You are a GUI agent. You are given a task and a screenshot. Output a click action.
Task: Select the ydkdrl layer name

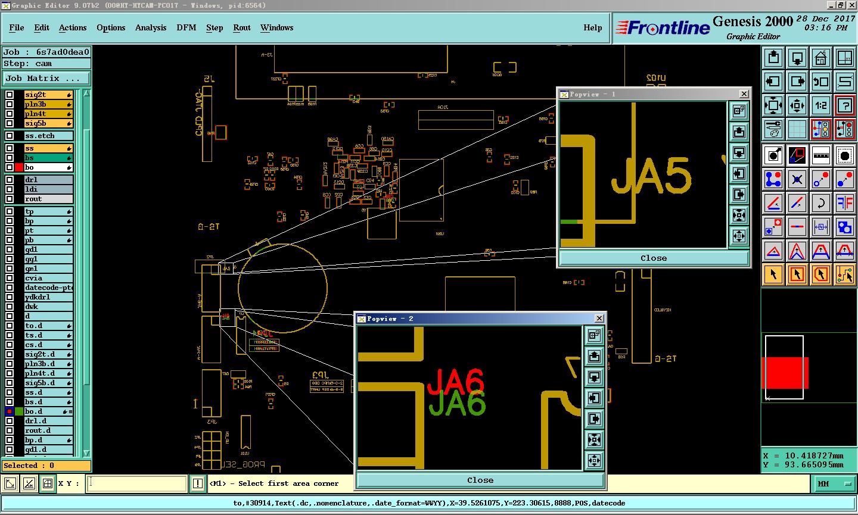coord(48,297)
